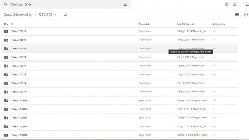Click the folder icon of Tháng 2/2019
The height and width of the screenshot is (140, 249).
(6, 31)
